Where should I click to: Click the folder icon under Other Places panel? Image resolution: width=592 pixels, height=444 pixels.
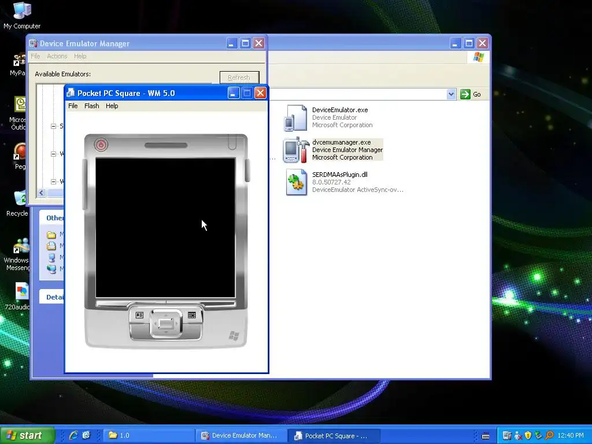click(x=51, y=235)
